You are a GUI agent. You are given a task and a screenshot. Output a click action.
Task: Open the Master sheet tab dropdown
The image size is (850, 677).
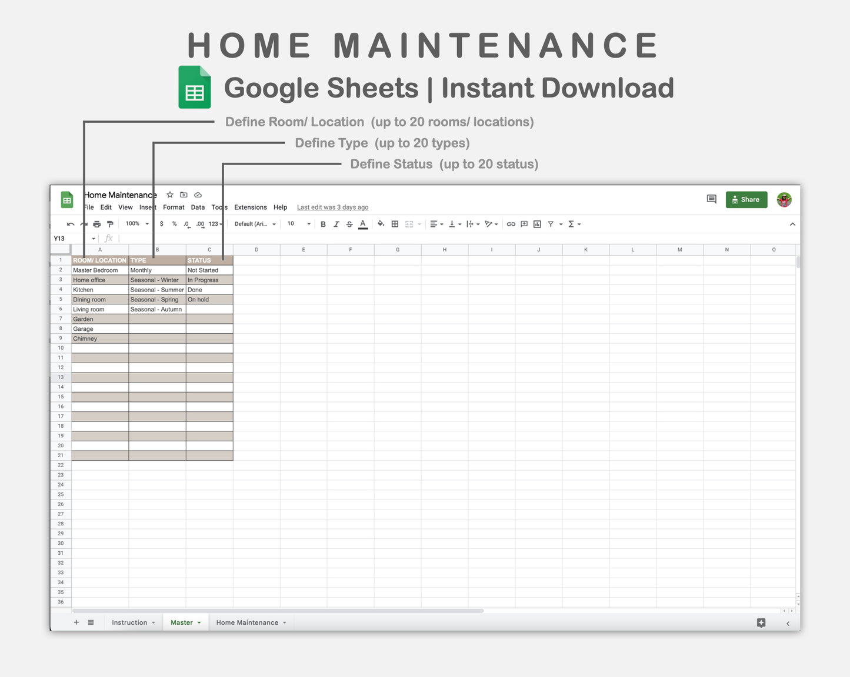199,622
